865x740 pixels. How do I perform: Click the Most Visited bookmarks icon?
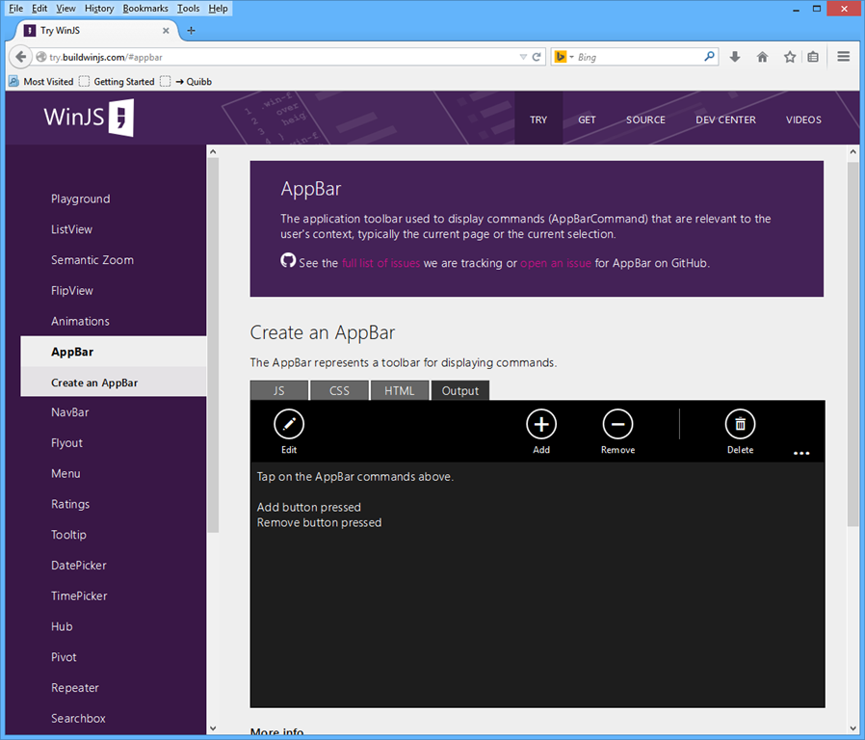pos(13,82)
